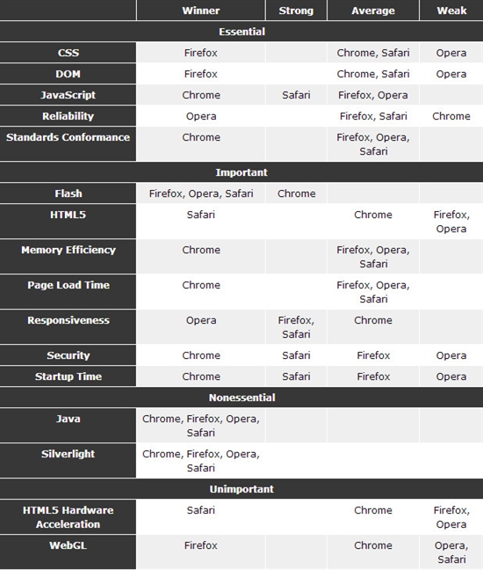This screenshot has width=483, height=570.
Task: Select the Essential section heading
Action: pos(241,32)
